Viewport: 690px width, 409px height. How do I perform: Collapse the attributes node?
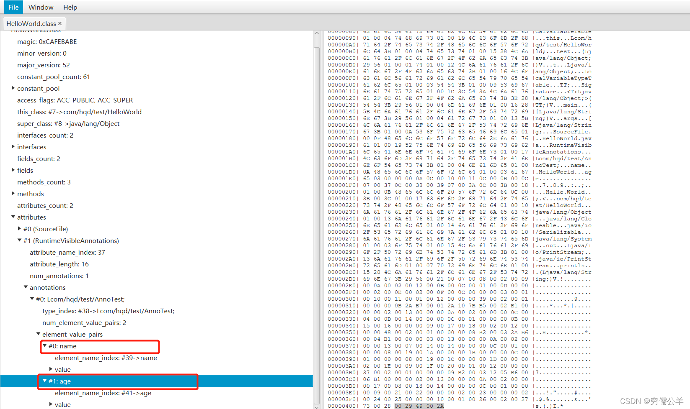tap(13, 217)
